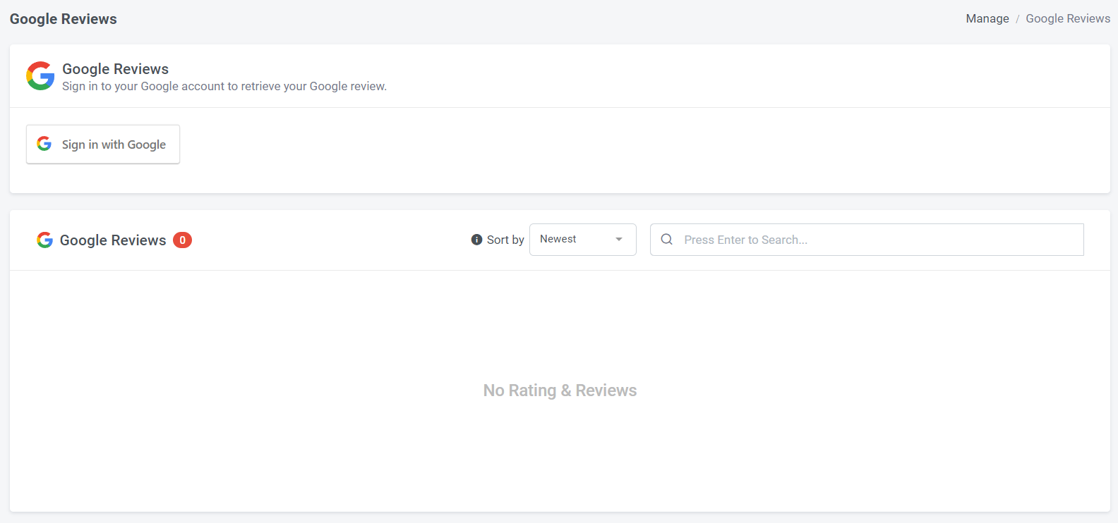Screen dimensions: 1118x523
Task: Click the large Google logo in top card
Action: [40, 76]
